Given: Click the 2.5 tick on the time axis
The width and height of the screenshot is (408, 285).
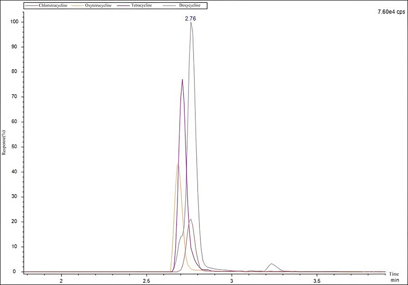Looking at the screenshot, I should 146,280.
